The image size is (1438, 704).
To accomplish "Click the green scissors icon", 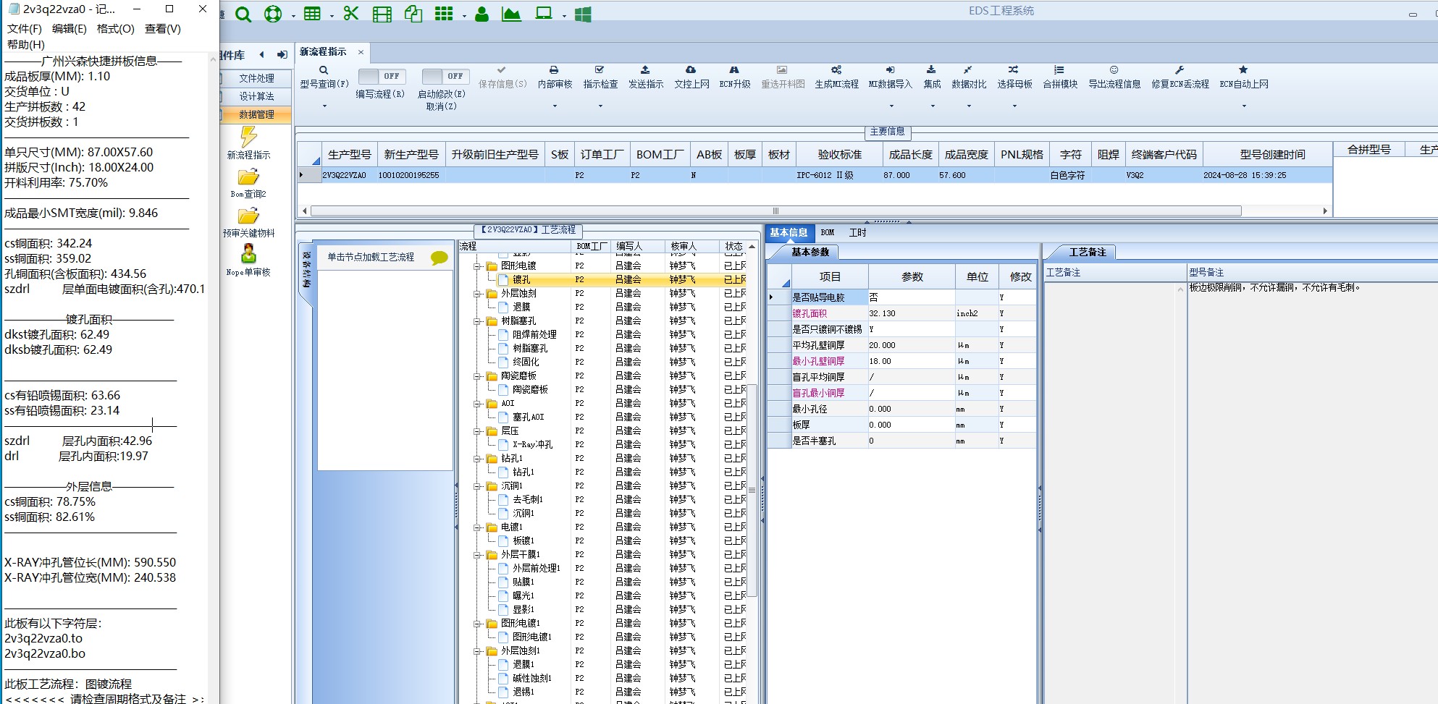I will tap(351, 14).
